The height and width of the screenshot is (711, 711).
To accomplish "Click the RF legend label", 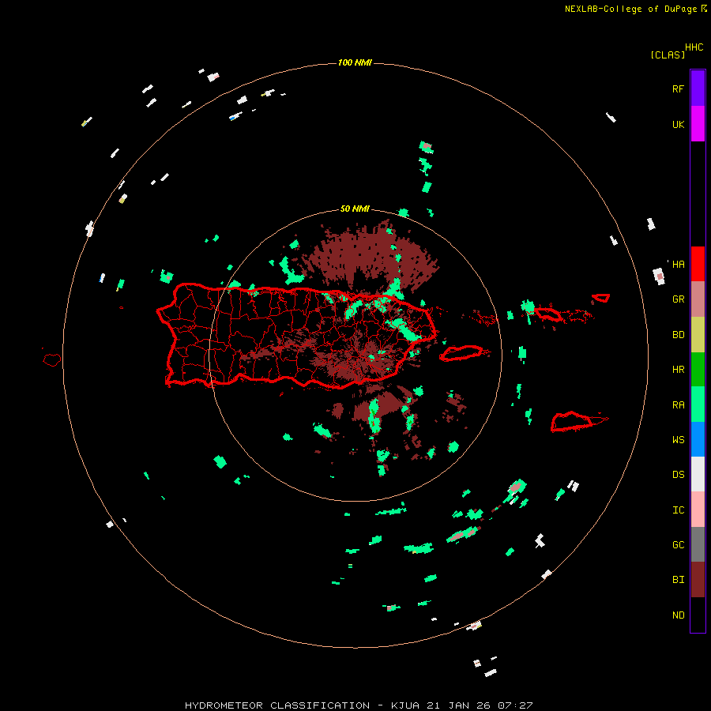I will pyautogui.click(x=678, y=89).
